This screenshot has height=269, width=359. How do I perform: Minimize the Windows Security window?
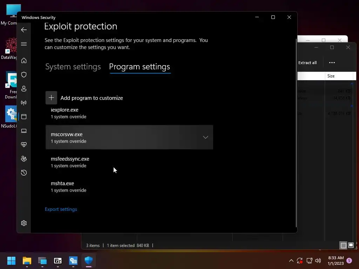coord(257,17)
